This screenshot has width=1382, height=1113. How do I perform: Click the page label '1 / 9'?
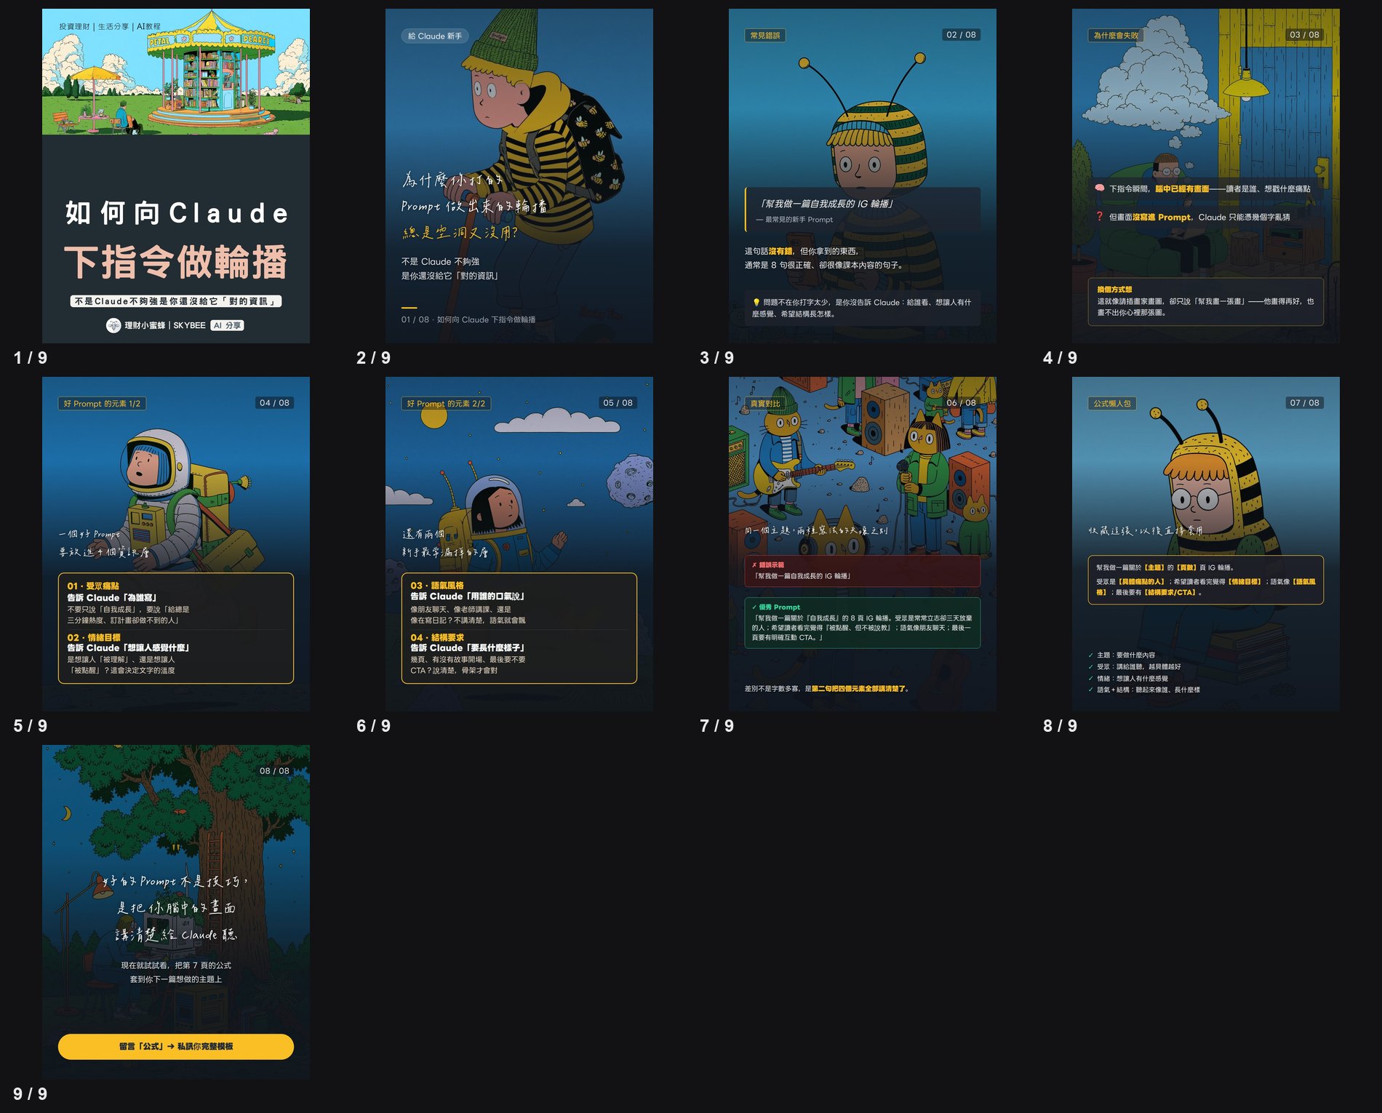(31, 358)
